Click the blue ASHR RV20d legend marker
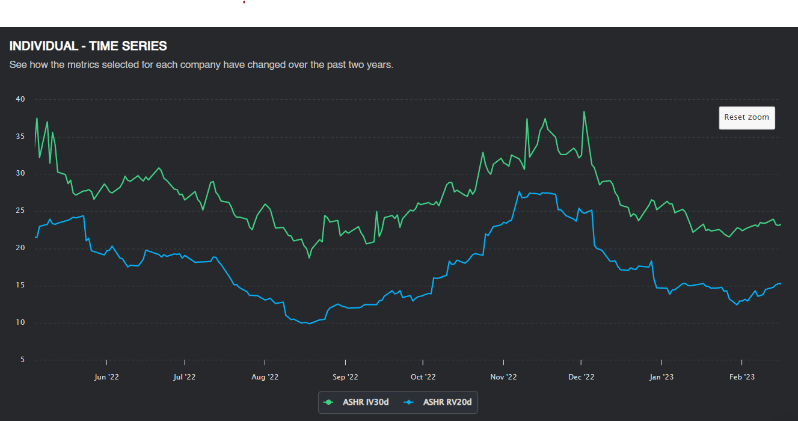This screenshot has width=798, height=421. click(409, 402)
